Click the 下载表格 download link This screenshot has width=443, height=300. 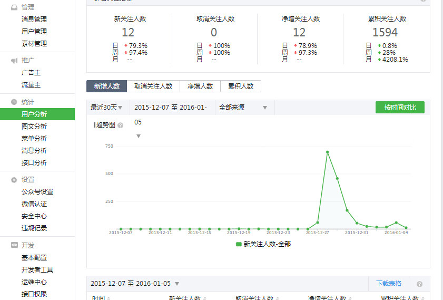pos(389,284)
